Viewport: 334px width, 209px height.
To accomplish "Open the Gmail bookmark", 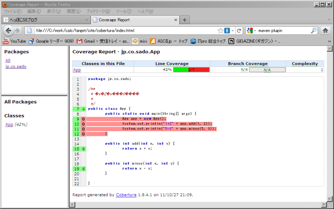I will coord(103,41).
